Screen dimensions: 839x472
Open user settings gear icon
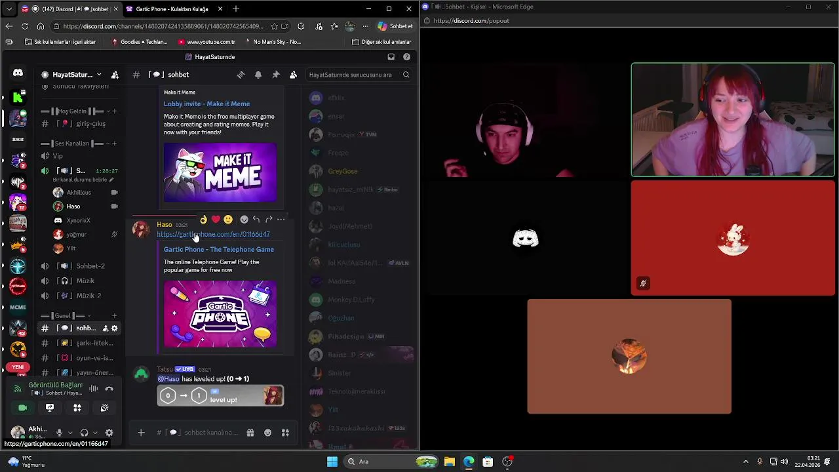click(x=109, y=433)
